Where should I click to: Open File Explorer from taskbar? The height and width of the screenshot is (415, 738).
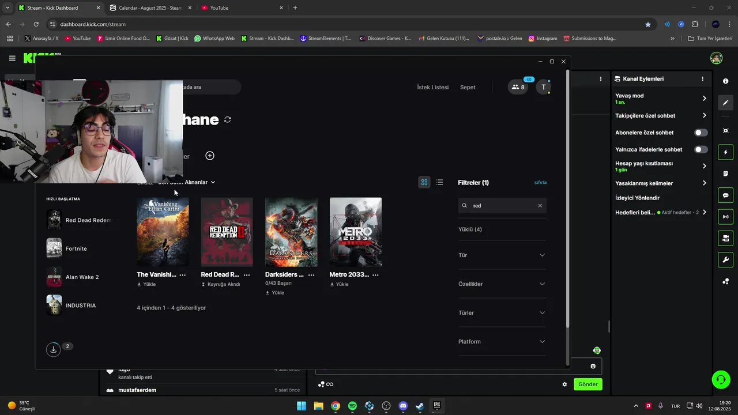(318, 406)
